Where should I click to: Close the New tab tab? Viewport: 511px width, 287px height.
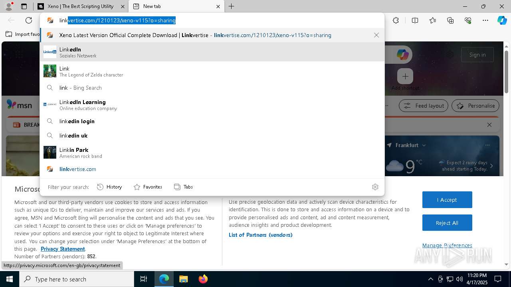point(218,6)
